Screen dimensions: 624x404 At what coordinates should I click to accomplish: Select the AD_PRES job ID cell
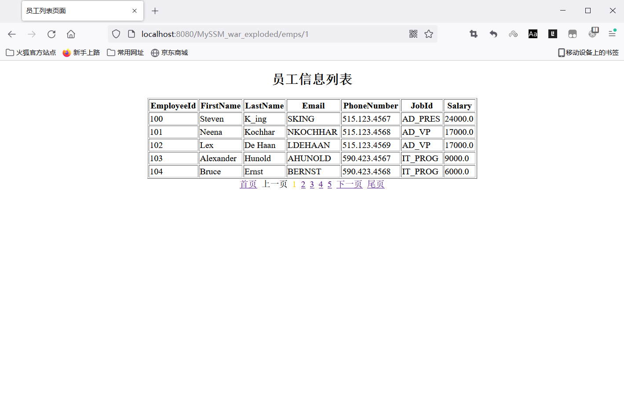[422, 119]
